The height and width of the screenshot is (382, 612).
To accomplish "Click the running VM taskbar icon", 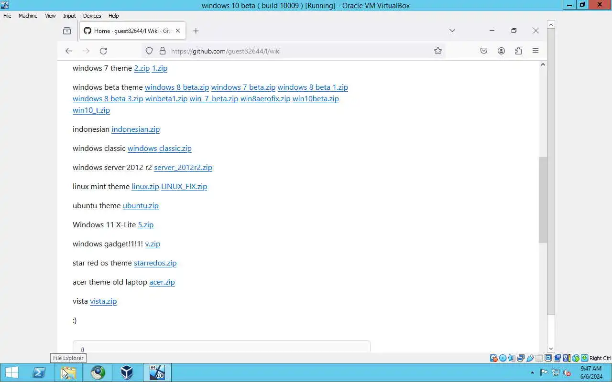I will click(x=157, y=372).
